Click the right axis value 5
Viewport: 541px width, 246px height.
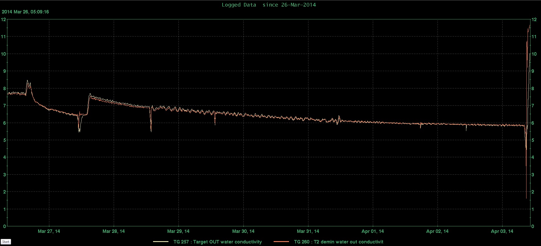coord(533,140)
